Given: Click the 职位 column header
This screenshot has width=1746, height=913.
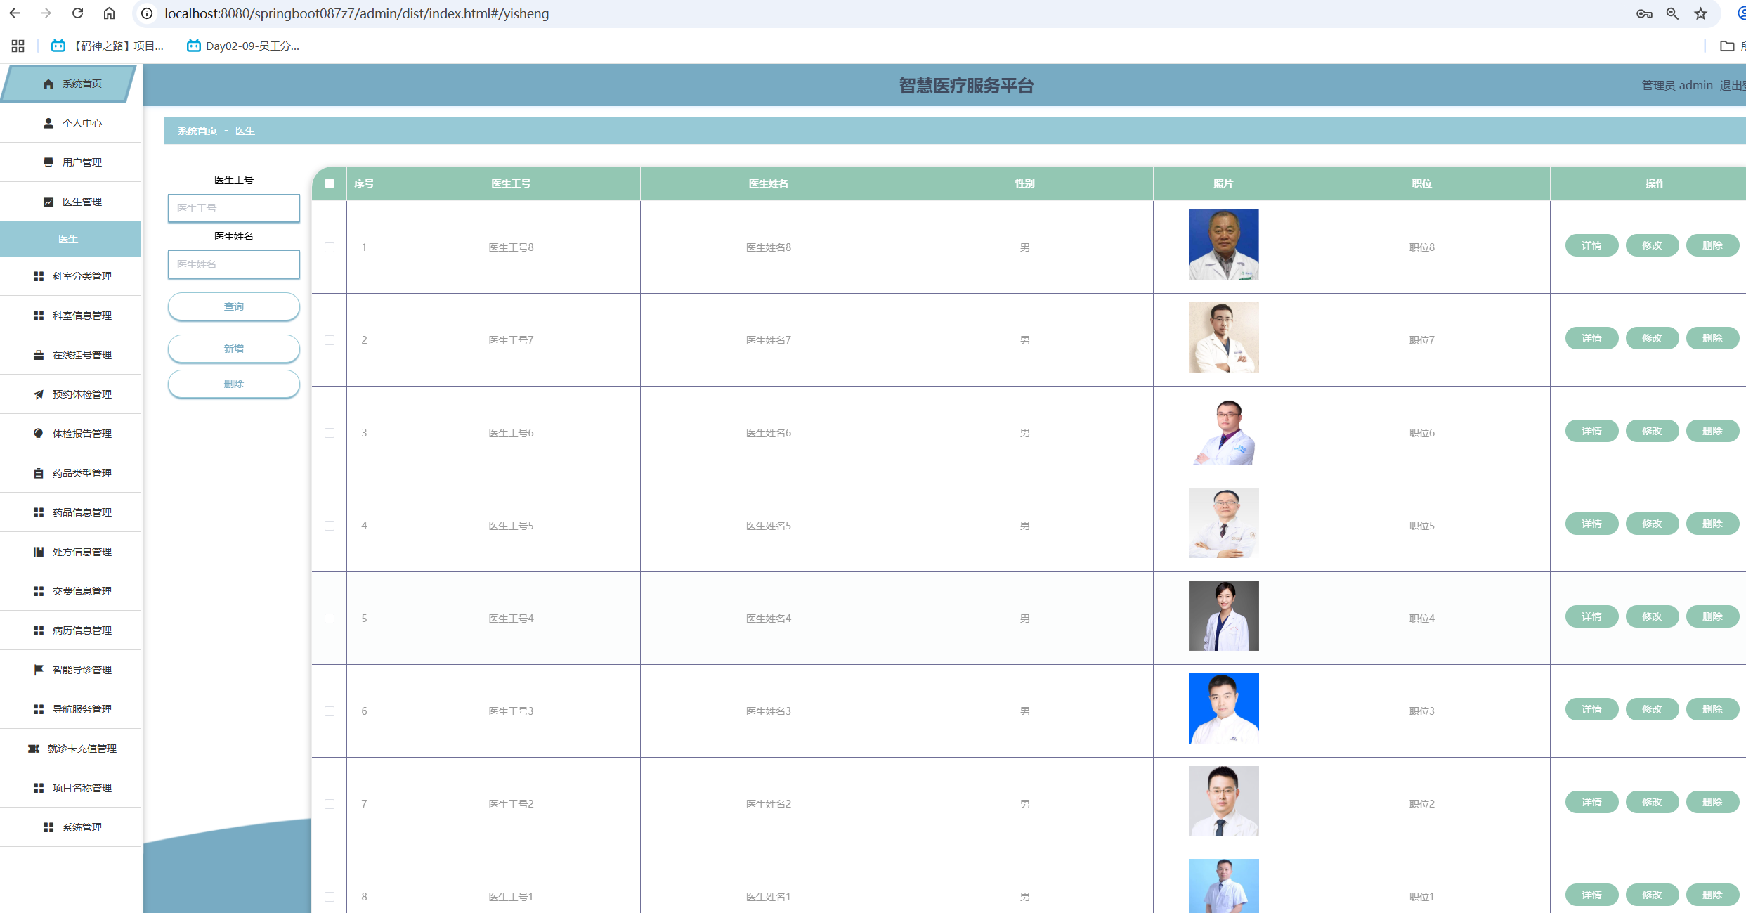Looking at the screenshot, I should (x=1422, y=183).
